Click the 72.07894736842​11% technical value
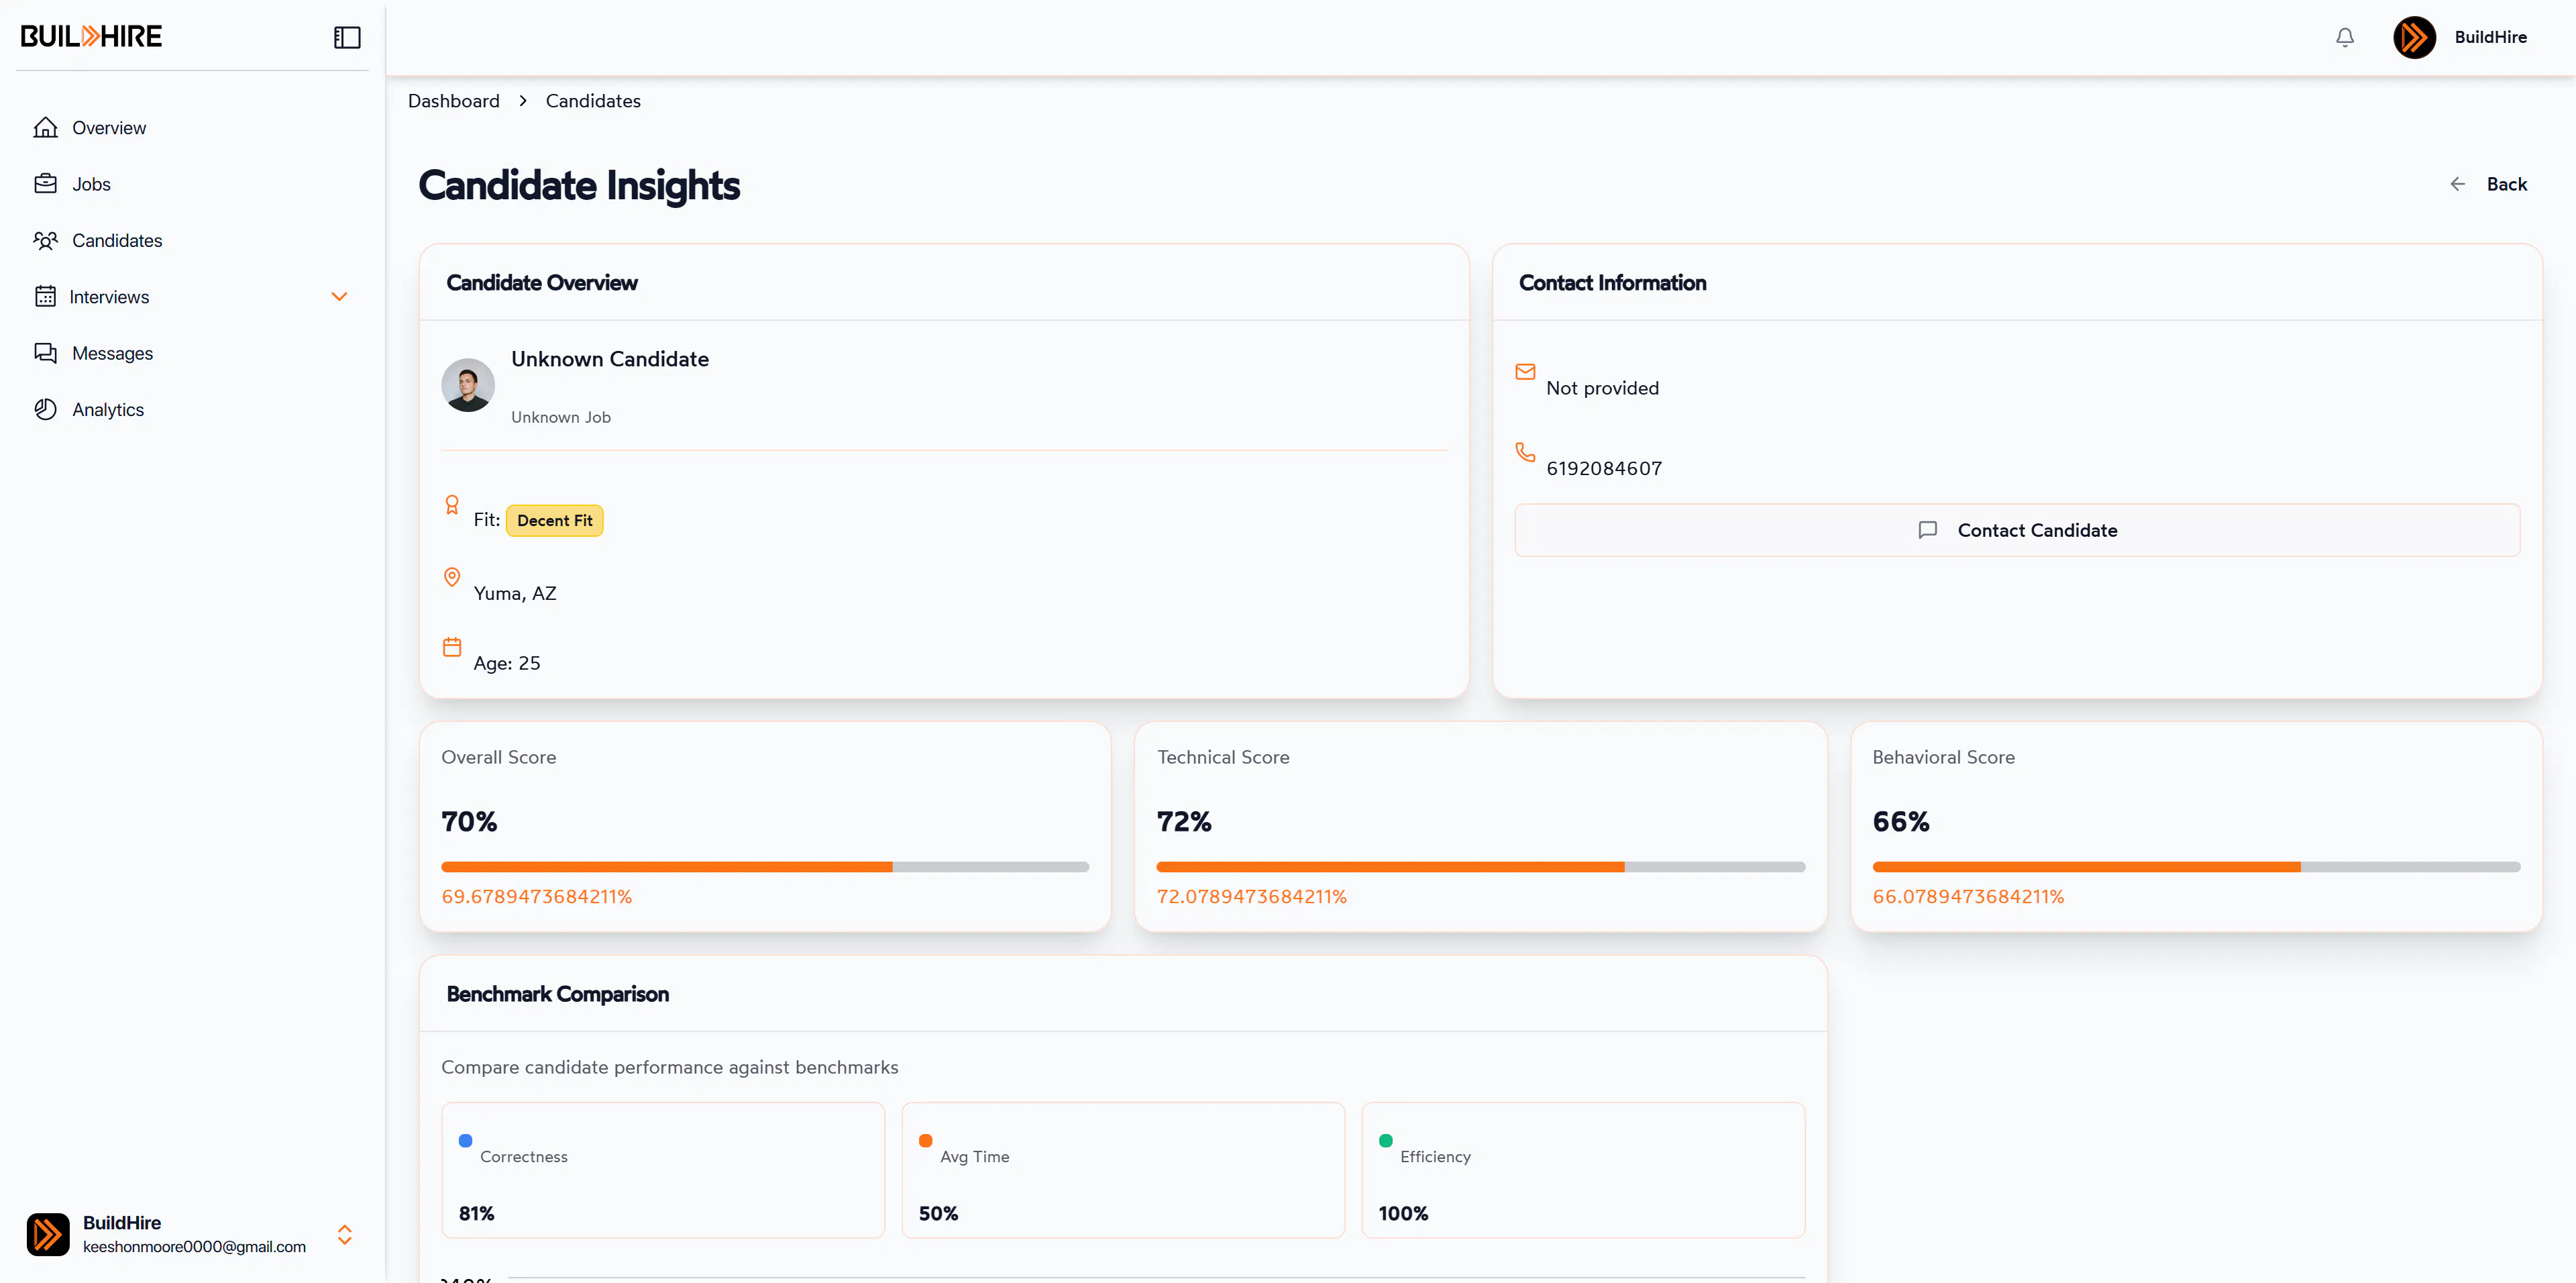Screen dimensions: 2576x1283 pos(1252,897)
